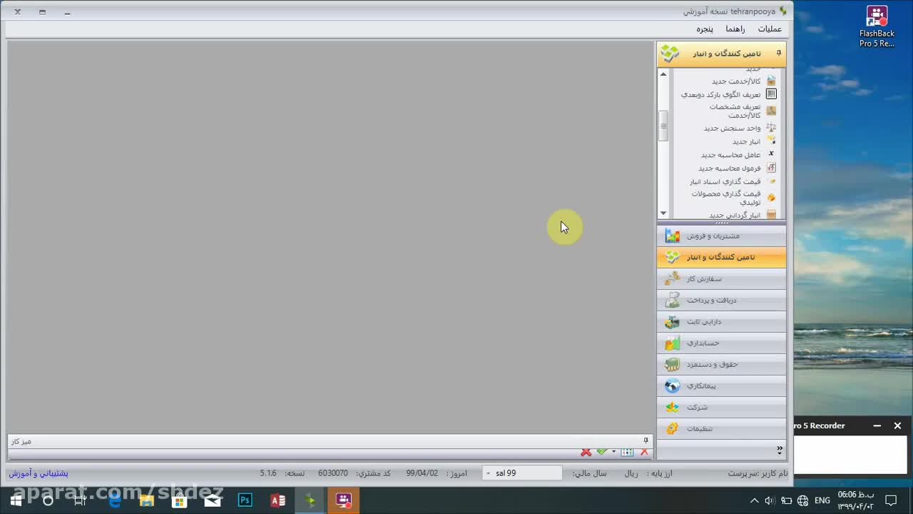Open شرکت module
Image resolution: width=913 pixels, height=514 pixels.
click(721, 407)
